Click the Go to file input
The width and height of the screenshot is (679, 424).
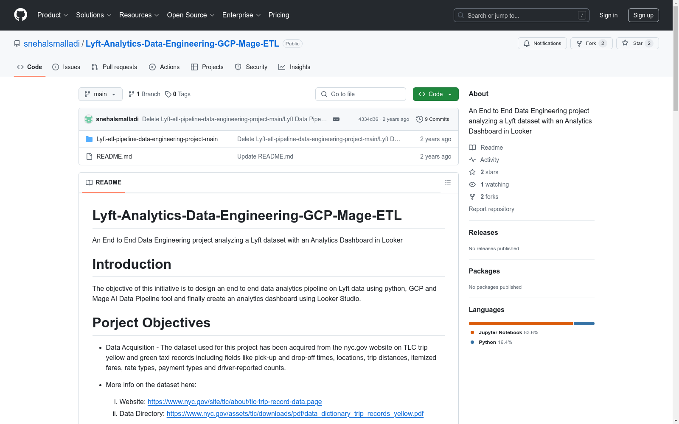pos(361,94)
